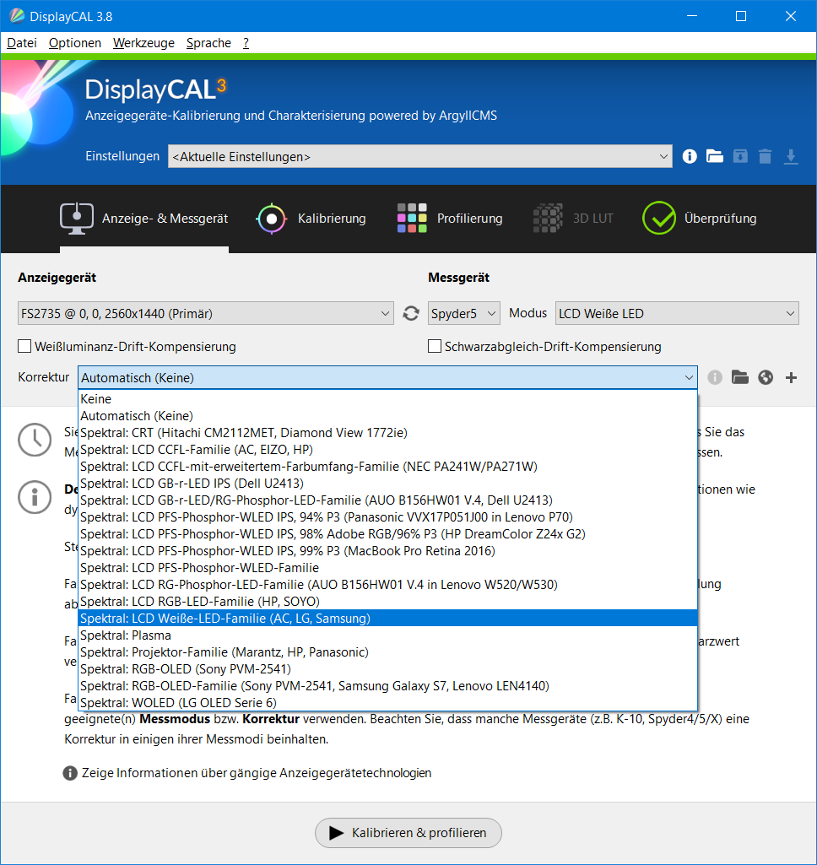Switch to the Profilierung tab
Image resolution: width=817 pixels, height=865 pixels.
point(450,219)
